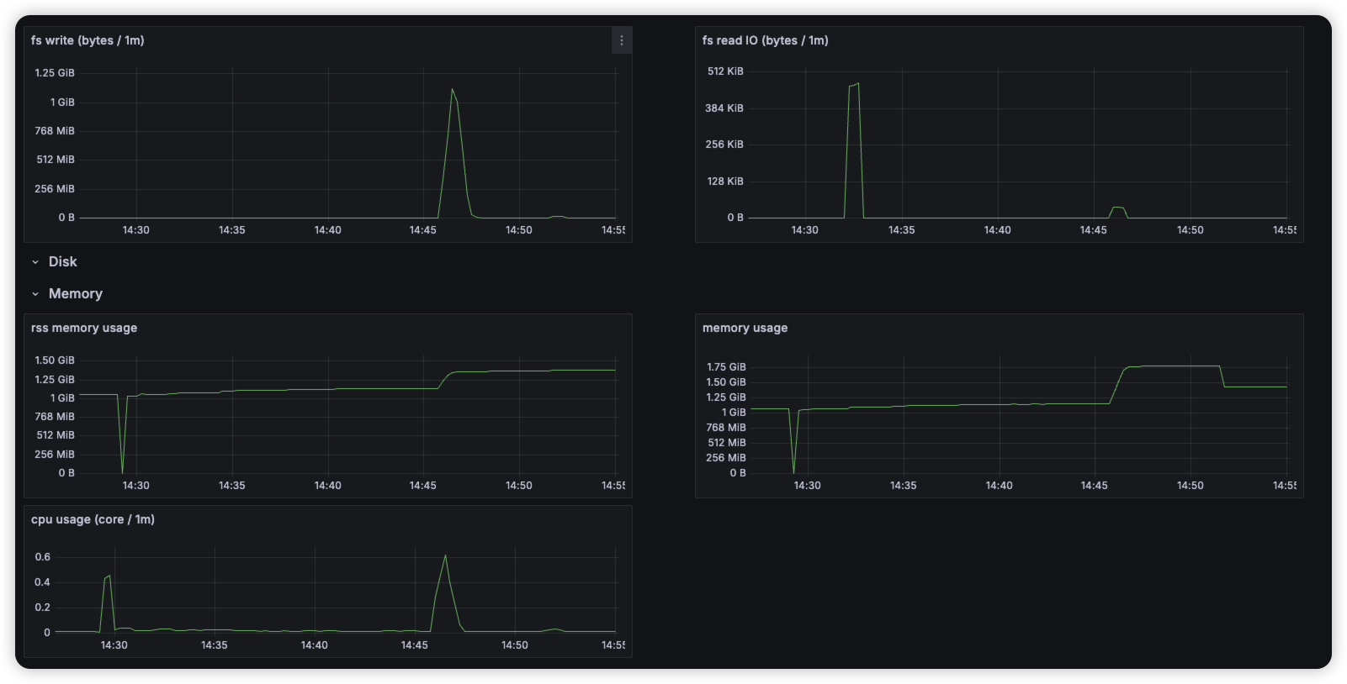
Task: Select the cpu usage (core / 1m) title
Action: coord(93,519)
